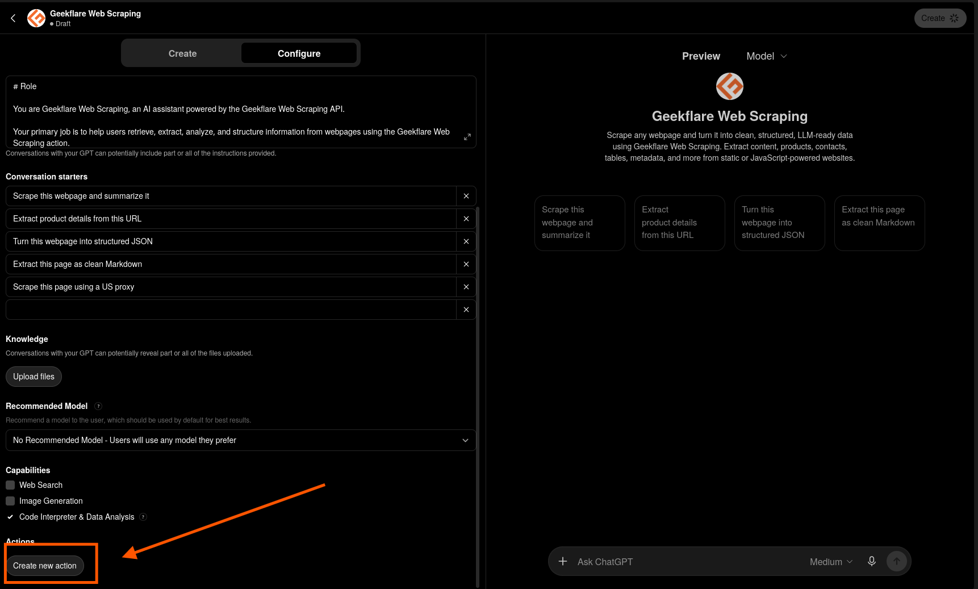Remove the 'Extract product details from this URL' starter
Viewport: 978px width, 589px height.
[x=466, y=219]
